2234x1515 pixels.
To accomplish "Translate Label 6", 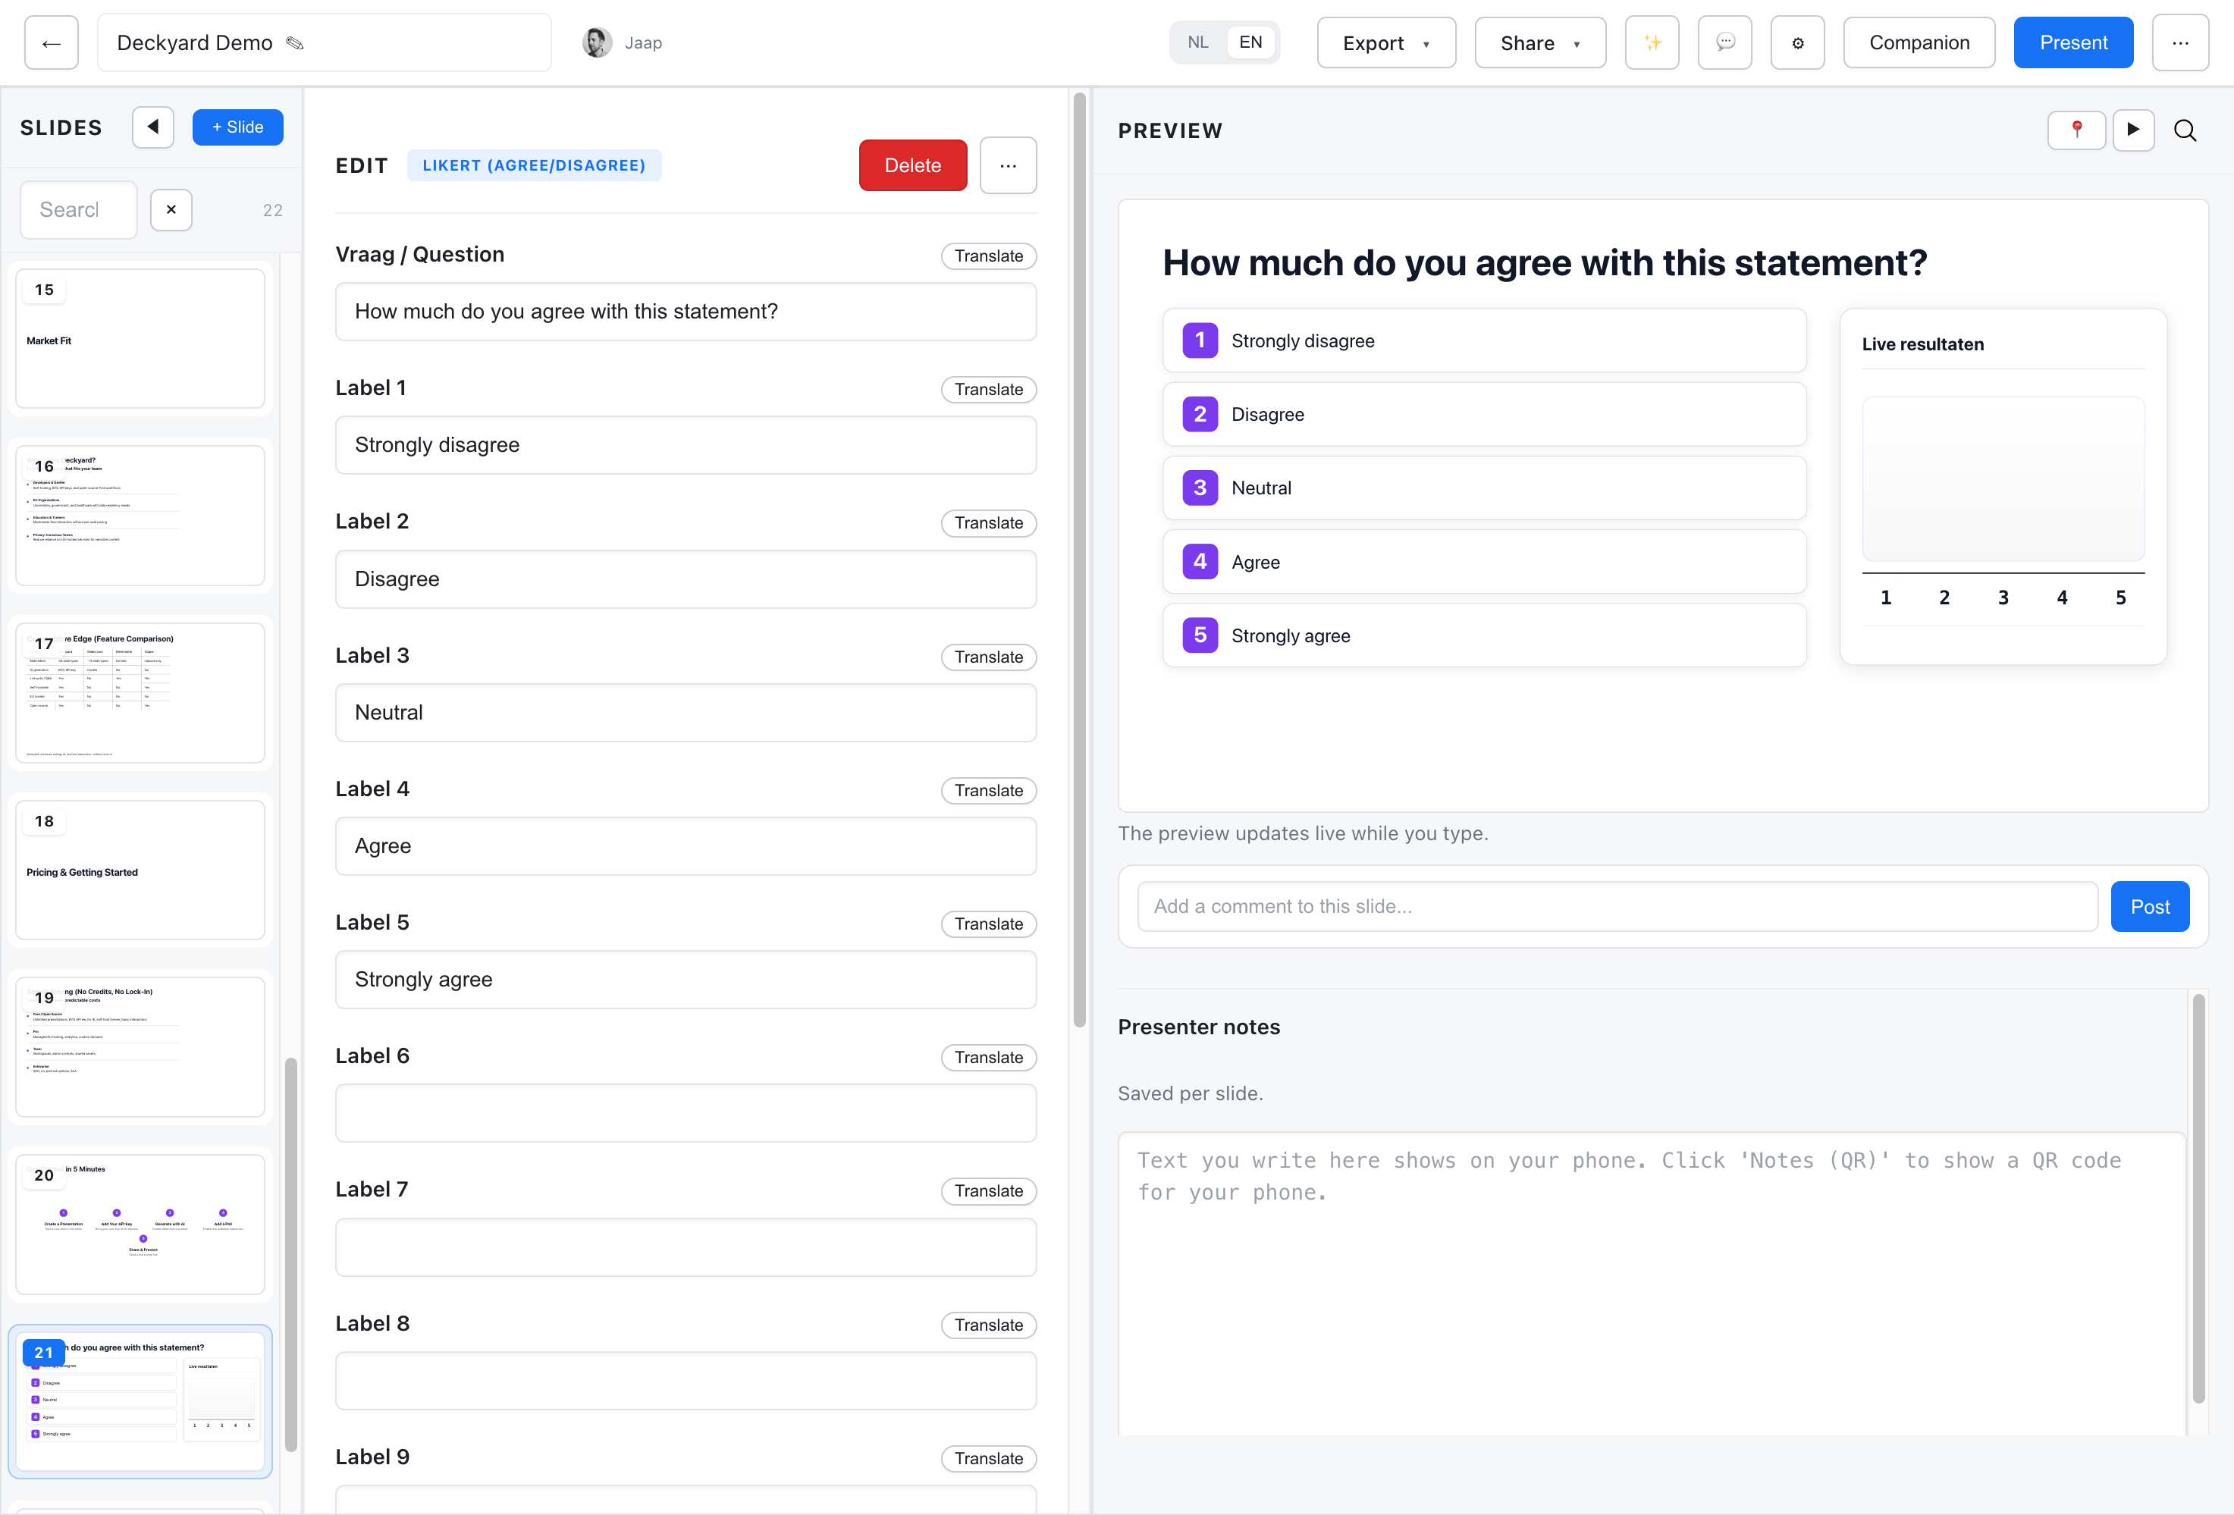I will click(988, 1058).
